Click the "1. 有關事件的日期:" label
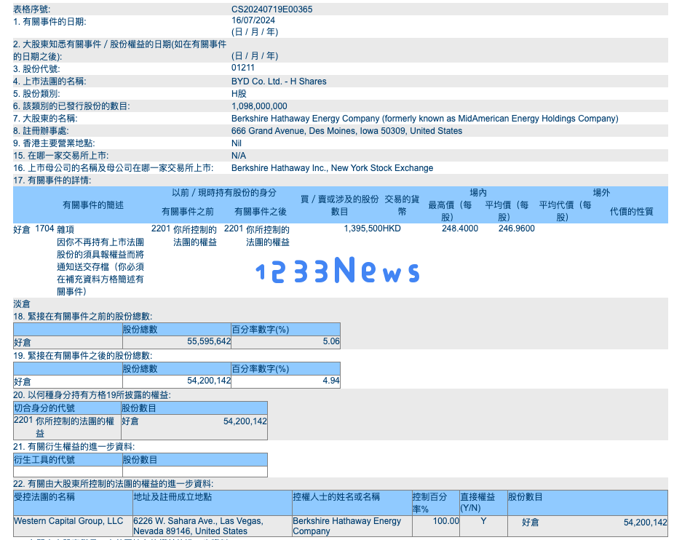 [49, 22]
